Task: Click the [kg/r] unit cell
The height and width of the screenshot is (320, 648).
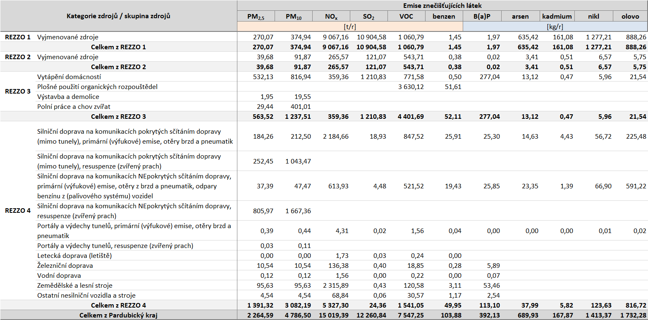Action: click(x=555, y=26)
